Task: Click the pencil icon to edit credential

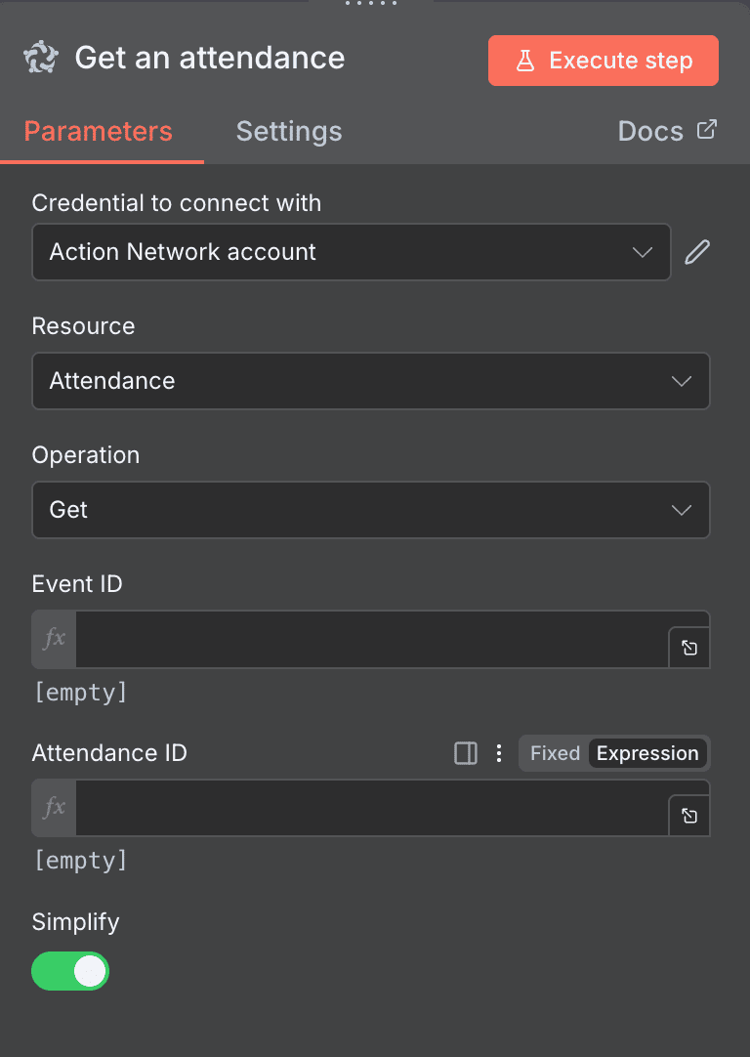Action: (x=696, y=252)
